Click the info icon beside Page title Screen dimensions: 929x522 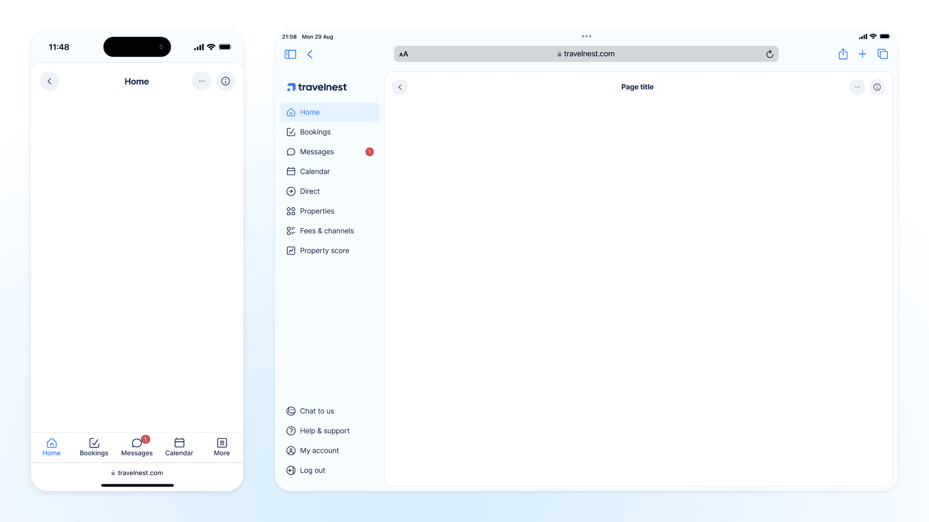point(877,87)
